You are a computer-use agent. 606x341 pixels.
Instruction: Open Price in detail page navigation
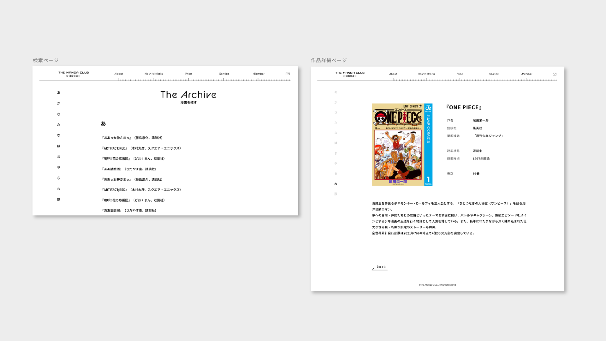pos(460,74)
